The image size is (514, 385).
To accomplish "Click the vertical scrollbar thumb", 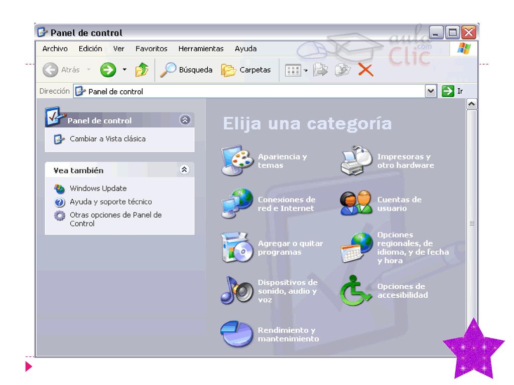I will [471, 223].
